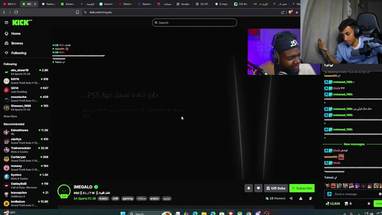Click New messages divider to jump down
The height and width of the screenshot is (215, 382).
[x=354, y=144]
